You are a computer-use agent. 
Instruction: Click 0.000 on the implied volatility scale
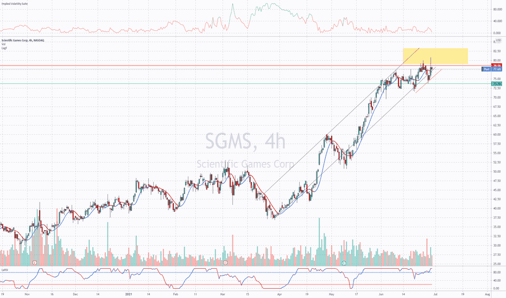point(497,33)
